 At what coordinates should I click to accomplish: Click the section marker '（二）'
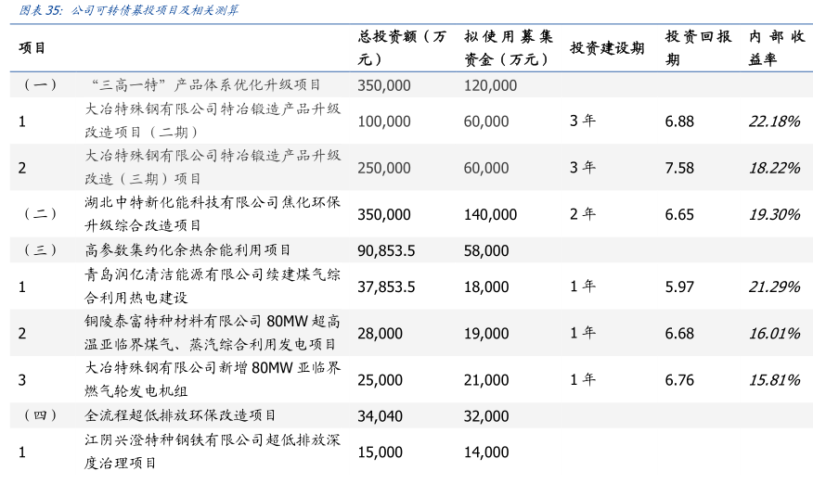[40, 213]
